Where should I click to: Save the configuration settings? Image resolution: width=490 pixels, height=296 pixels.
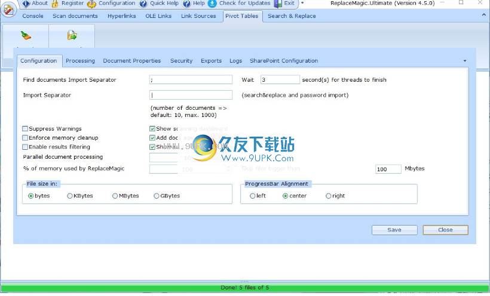coord(394,230)
